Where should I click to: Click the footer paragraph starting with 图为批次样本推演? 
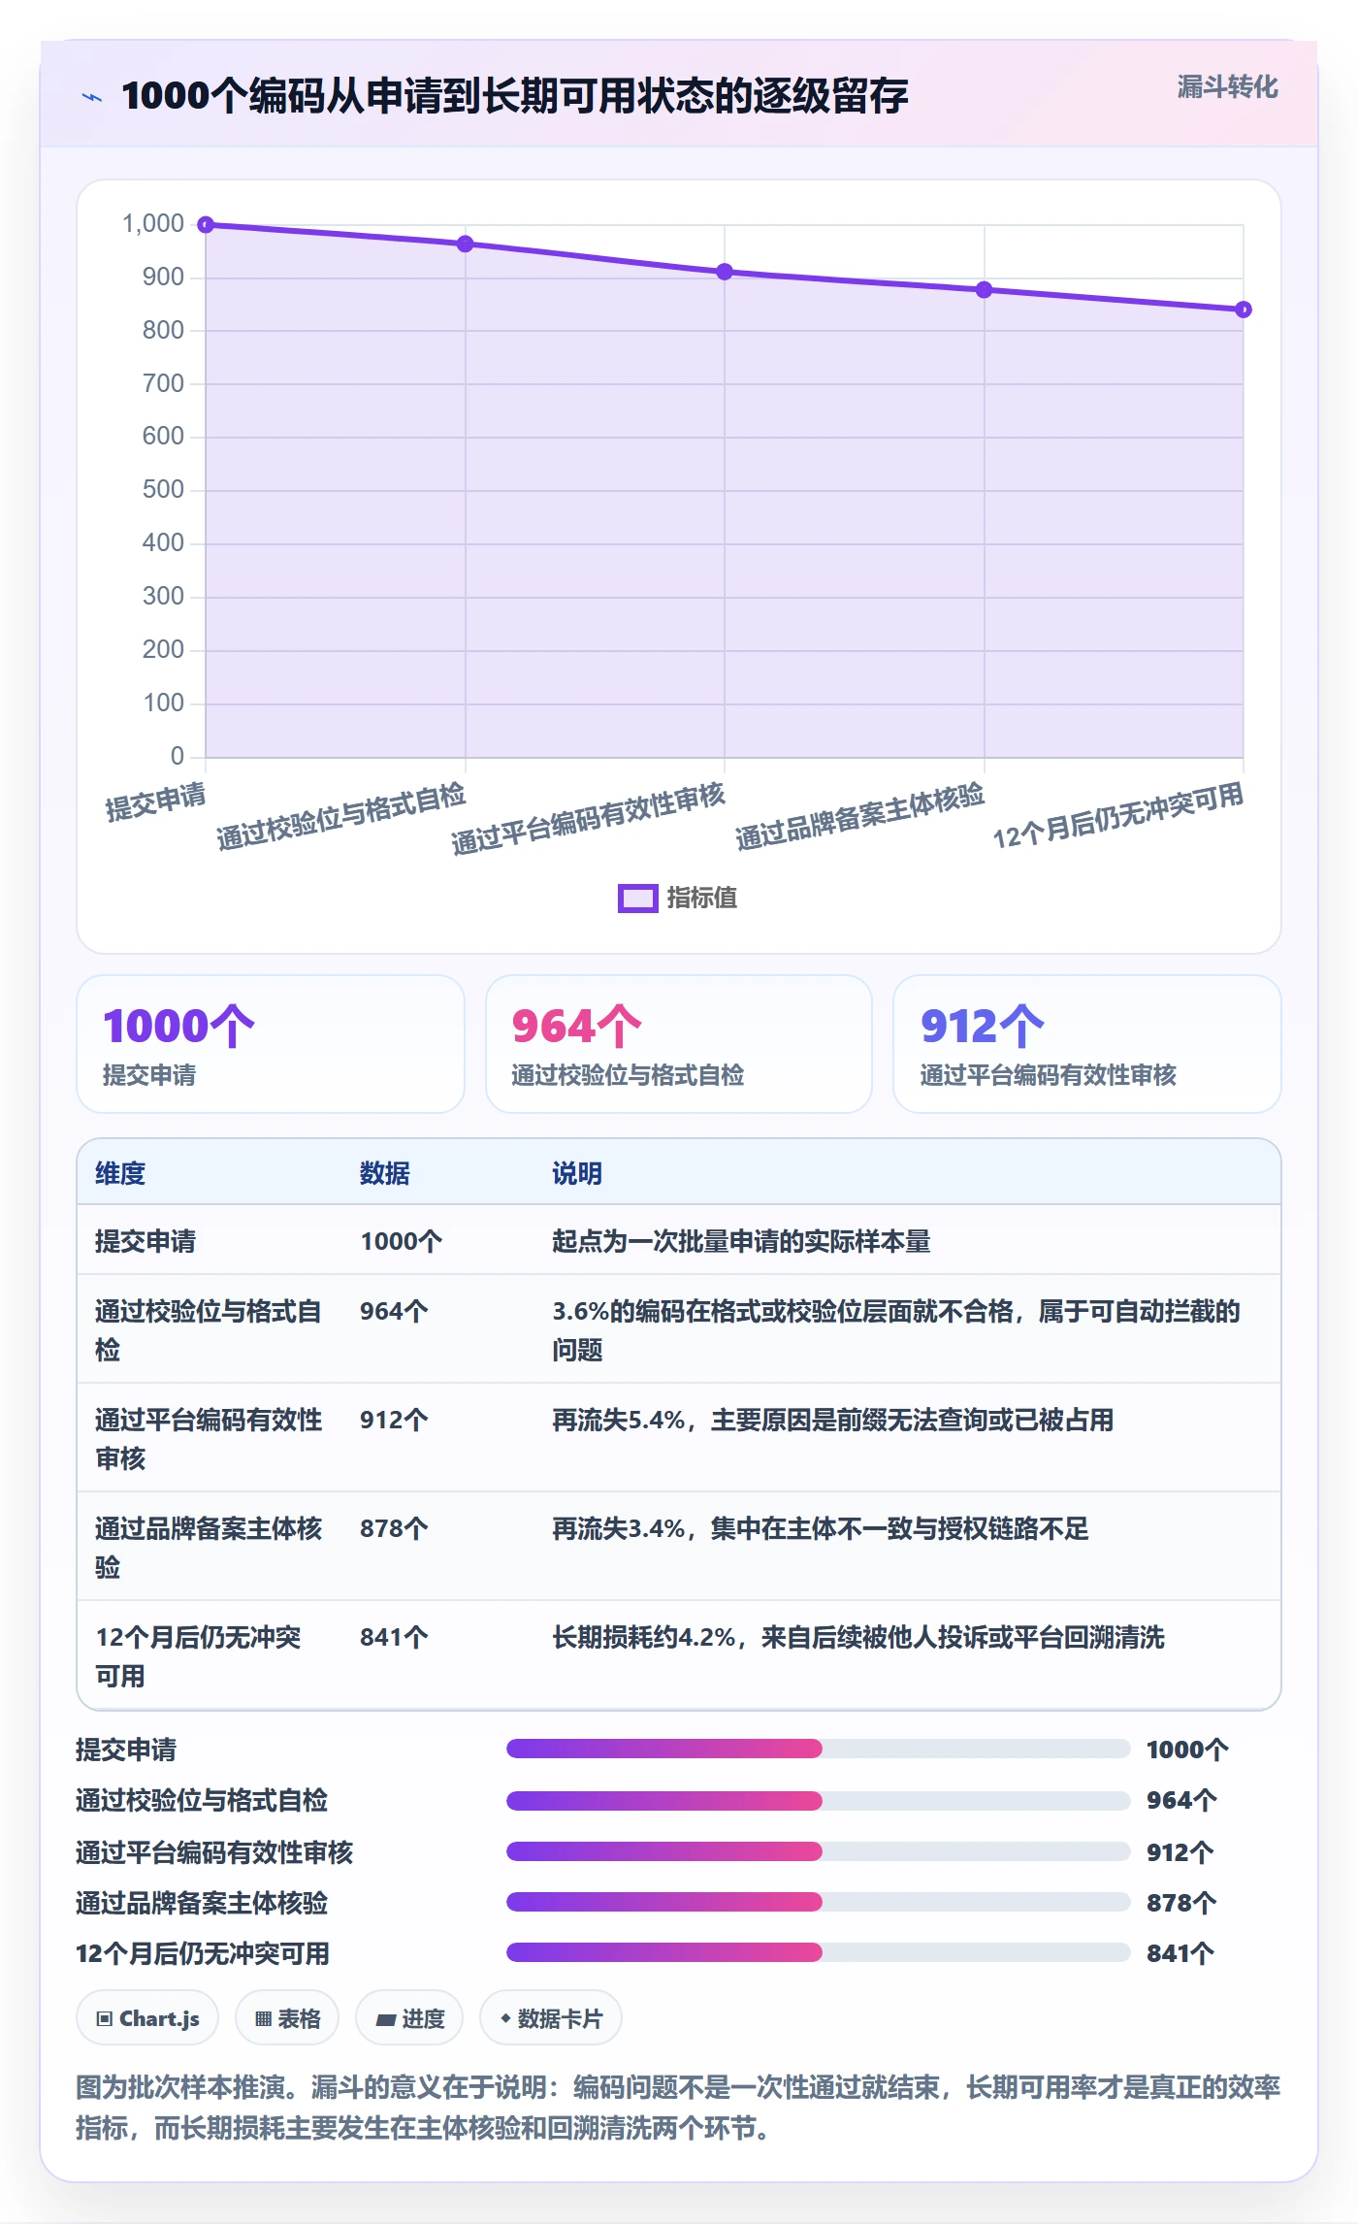click(x=678, y=2108)
